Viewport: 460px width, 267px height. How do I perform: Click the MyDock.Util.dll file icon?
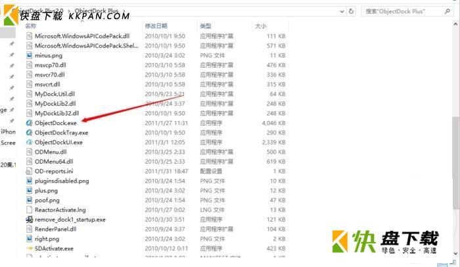pos(29,94)
